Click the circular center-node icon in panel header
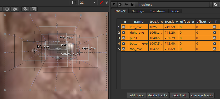This screenshot has height=99, width=220. (x=120, y=4)
